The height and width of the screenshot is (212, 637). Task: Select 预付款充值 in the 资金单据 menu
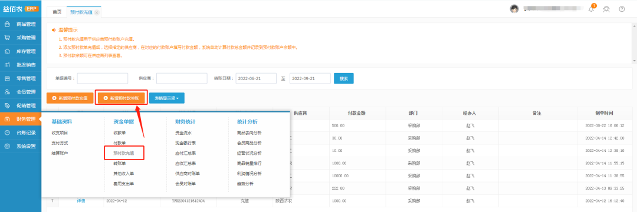pyautogui.click(x=123, y=154)
